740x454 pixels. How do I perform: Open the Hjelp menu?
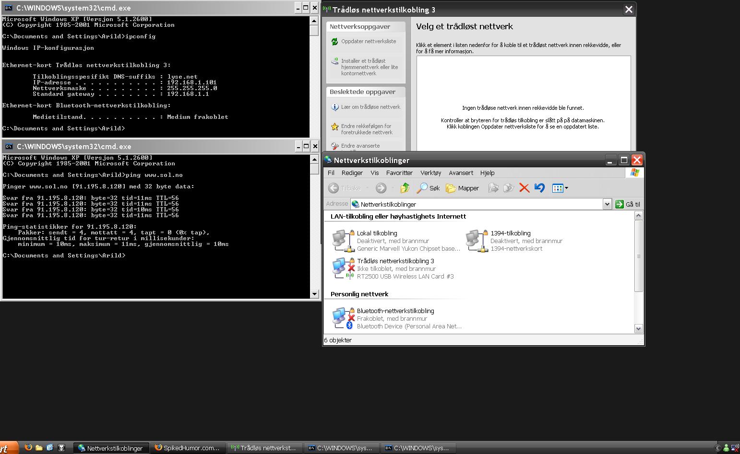point(487,173)
